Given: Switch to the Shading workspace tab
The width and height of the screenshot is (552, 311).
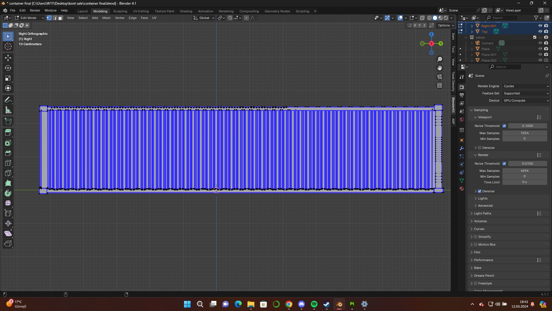Looking at the screenshot, I should click(186, 11).
